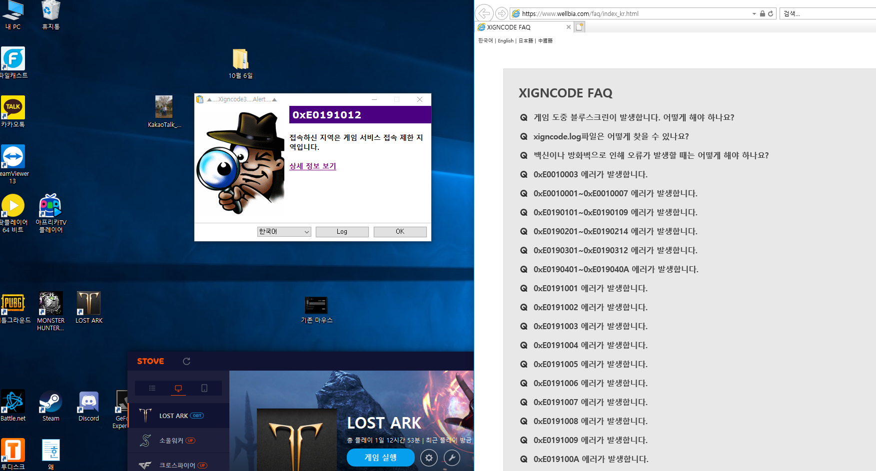Select LOST ARK in STOVE game list
The width and height of the screenshot is (876, 471).
[x=179, y=416]
